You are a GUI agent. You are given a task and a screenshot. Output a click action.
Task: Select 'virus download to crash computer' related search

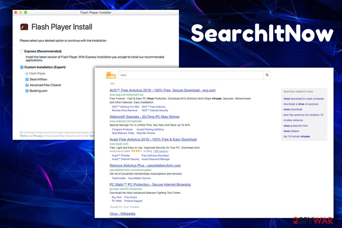(304, 99)
